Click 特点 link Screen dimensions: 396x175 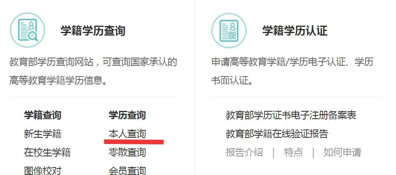point(293,152)
